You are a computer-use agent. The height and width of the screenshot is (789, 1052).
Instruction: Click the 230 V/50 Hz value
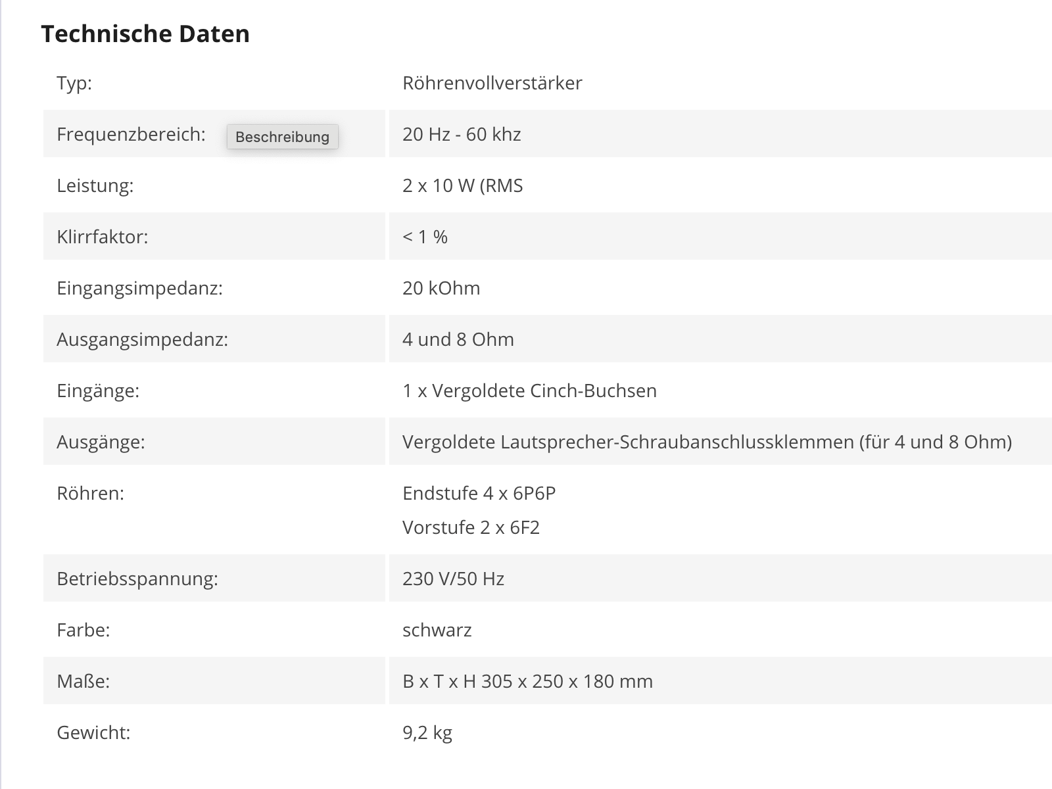[x=454, y=579]
